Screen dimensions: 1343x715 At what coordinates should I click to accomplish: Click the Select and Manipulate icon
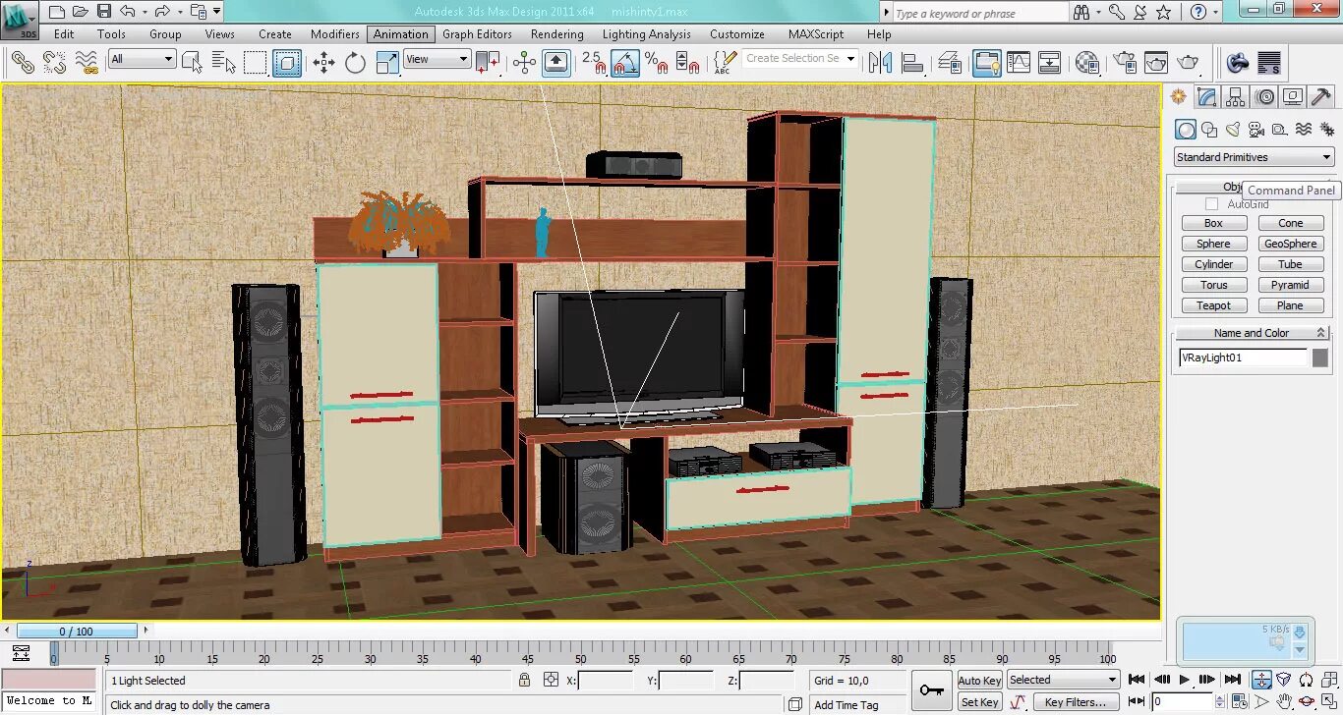click(524, 63)
